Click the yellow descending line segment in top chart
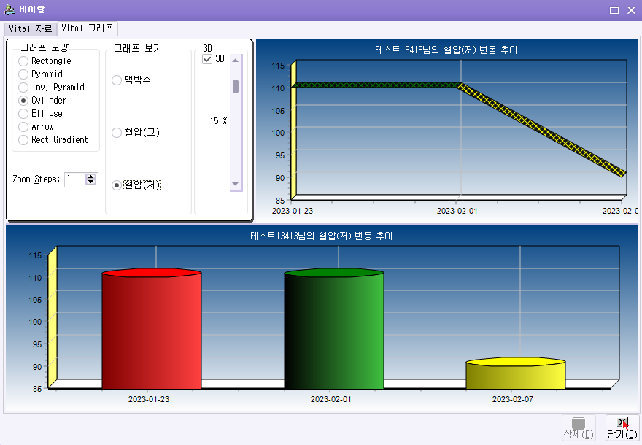Screen dimensions: 642x445 pyautogui.click(x=541, y=129)
